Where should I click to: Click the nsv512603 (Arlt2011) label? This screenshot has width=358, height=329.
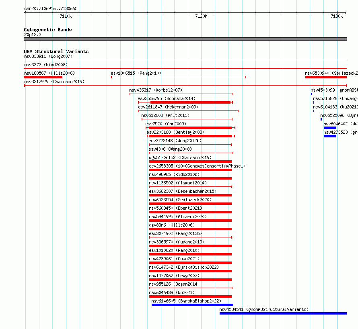point(165,115)
